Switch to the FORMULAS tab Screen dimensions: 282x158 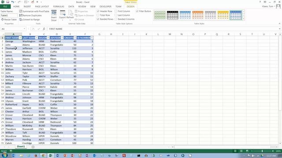(59, 7)
